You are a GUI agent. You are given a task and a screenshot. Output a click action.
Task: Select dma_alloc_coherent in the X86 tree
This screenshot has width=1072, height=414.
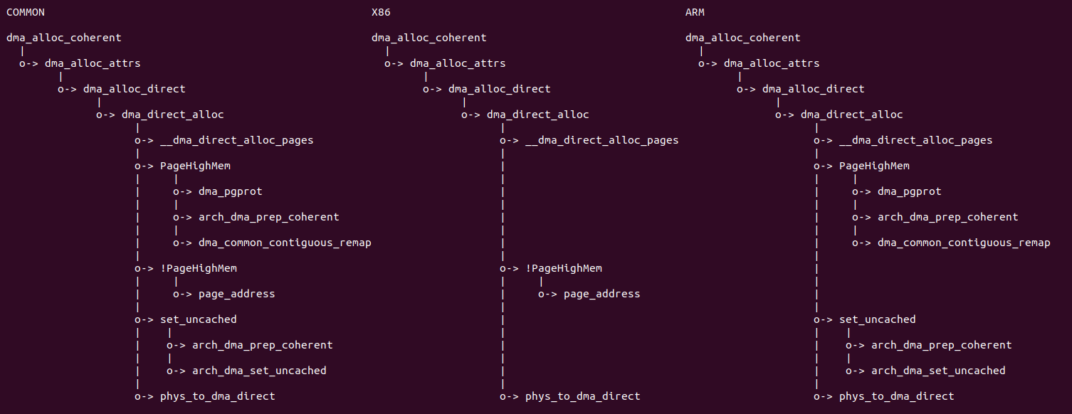coord(429,38)
